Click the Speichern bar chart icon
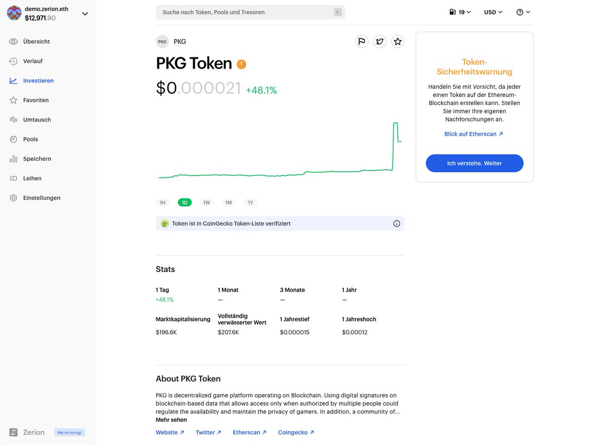 [13, 159]
